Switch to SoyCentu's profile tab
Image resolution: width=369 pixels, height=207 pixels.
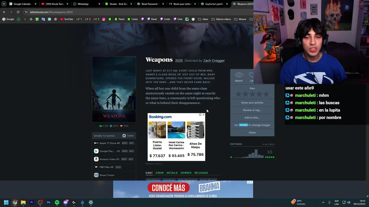click(x=214, y=4)
